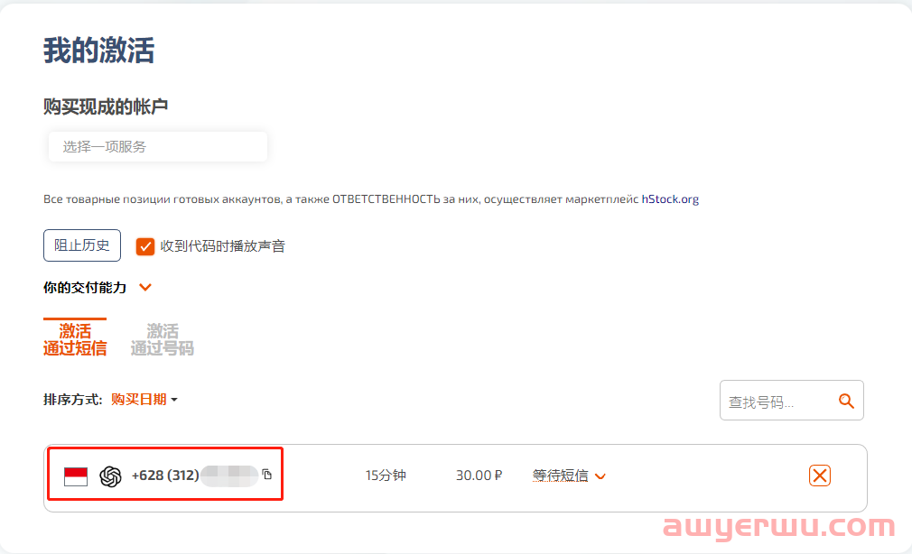
Task: Click the 购买现成的帐户 heading
Action: pyautogui.click(x=106, y=106)
